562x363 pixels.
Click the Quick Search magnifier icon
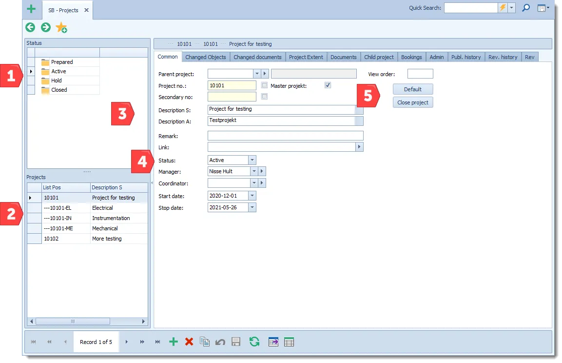526,8
